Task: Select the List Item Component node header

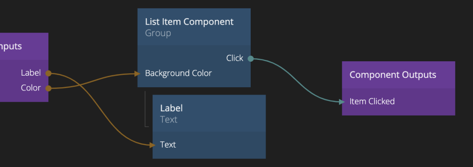Action: tap(194, 27)
